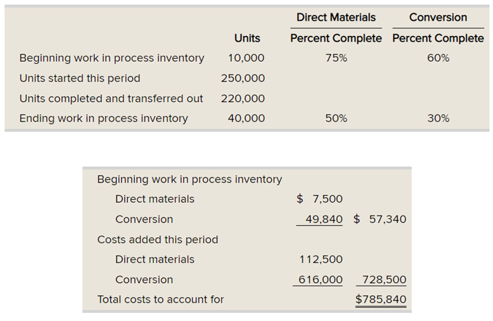Click the $7,500 direct materials cost
This screenshot has width=493, height=321.
(320, 199)
